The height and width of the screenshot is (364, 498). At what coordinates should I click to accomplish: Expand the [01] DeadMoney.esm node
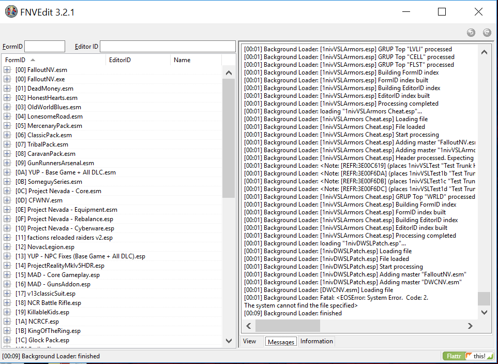point(7,89)
